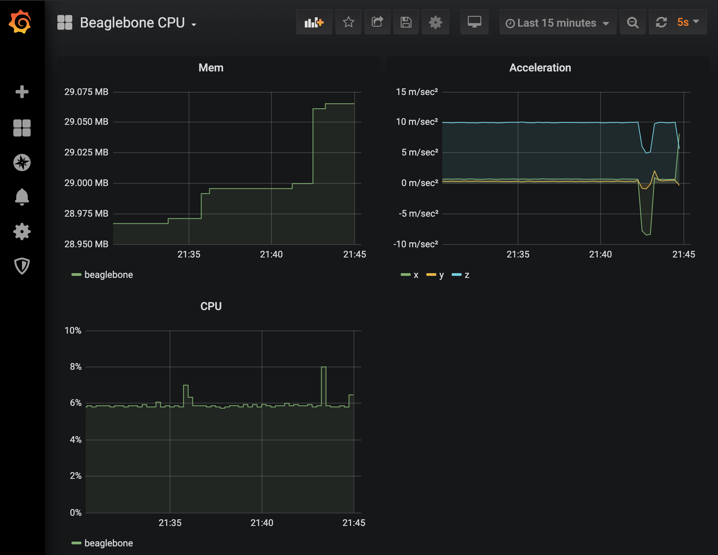Screen dimensions: 718x555
Task: Open the 5s refresh interval dropdown
Action: pyautogui.click(x=687, y=22)
